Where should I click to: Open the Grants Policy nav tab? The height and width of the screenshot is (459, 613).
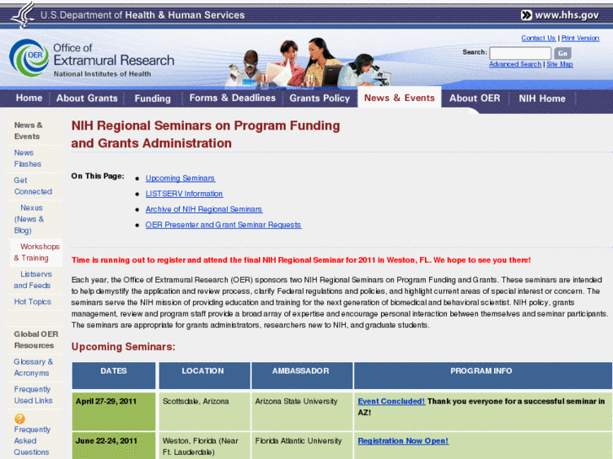tap(320, 98)
